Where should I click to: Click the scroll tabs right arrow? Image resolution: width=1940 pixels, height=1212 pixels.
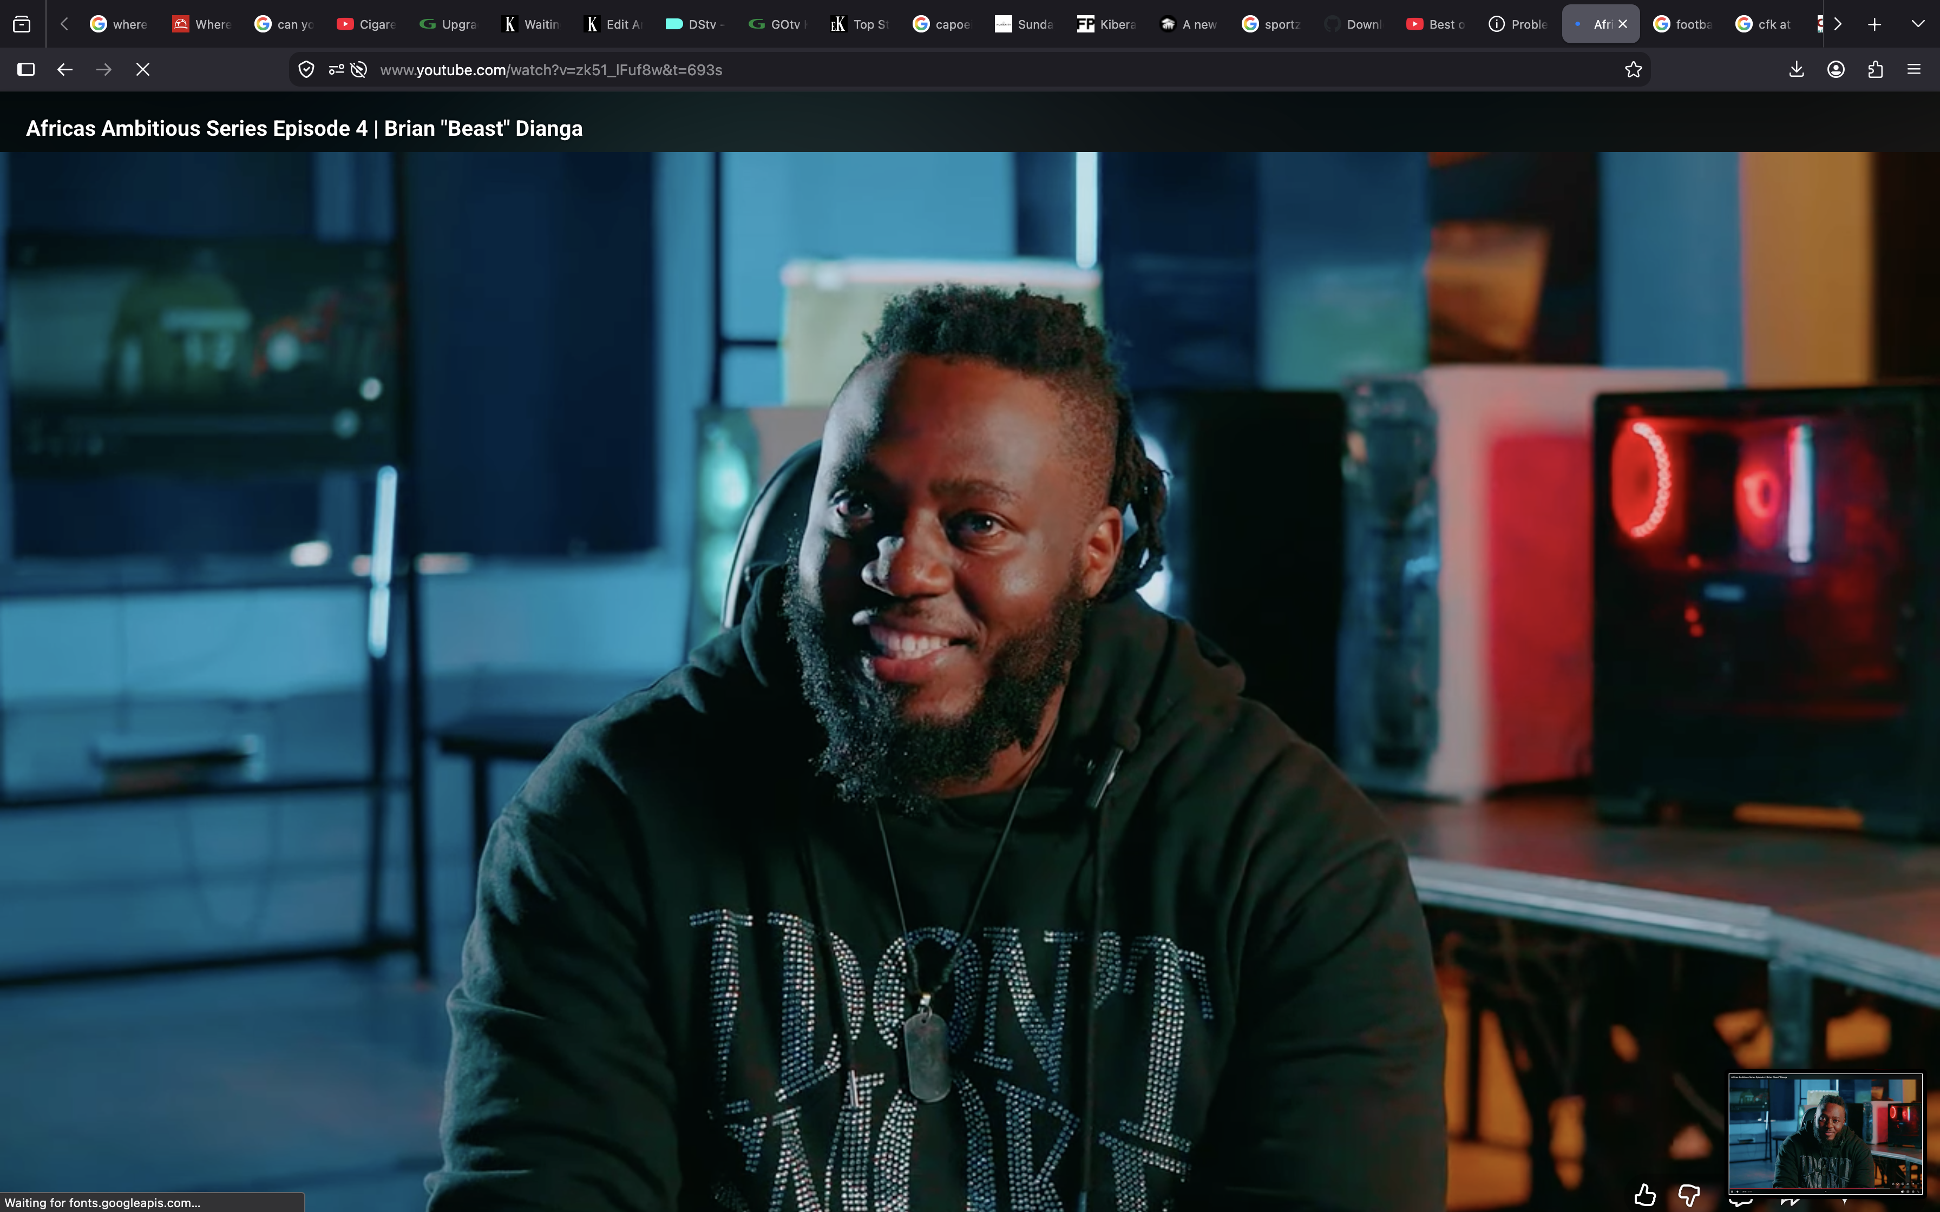tap(1838, 24)
